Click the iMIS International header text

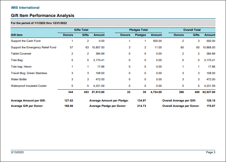pos(25,8)
